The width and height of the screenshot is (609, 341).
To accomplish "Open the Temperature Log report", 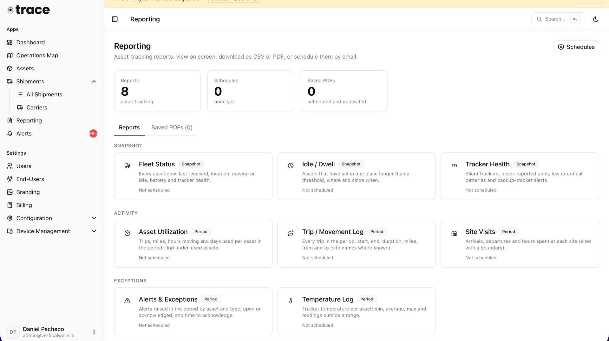I will coord(357,311).
